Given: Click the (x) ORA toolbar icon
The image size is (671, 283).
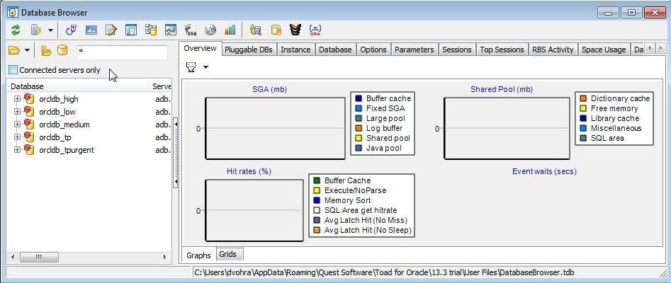Looking at the screenshot, I should click(315, 30).
